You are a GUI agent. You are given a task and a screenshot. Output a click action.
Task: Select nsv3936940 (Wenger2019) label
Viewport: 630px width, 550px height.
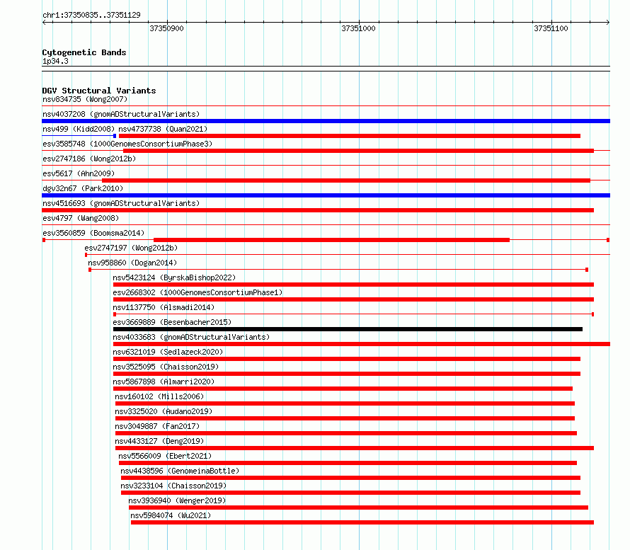click(177, 500)
